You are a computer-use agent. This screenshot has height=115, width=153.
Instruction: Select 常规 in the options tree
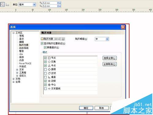21,36
